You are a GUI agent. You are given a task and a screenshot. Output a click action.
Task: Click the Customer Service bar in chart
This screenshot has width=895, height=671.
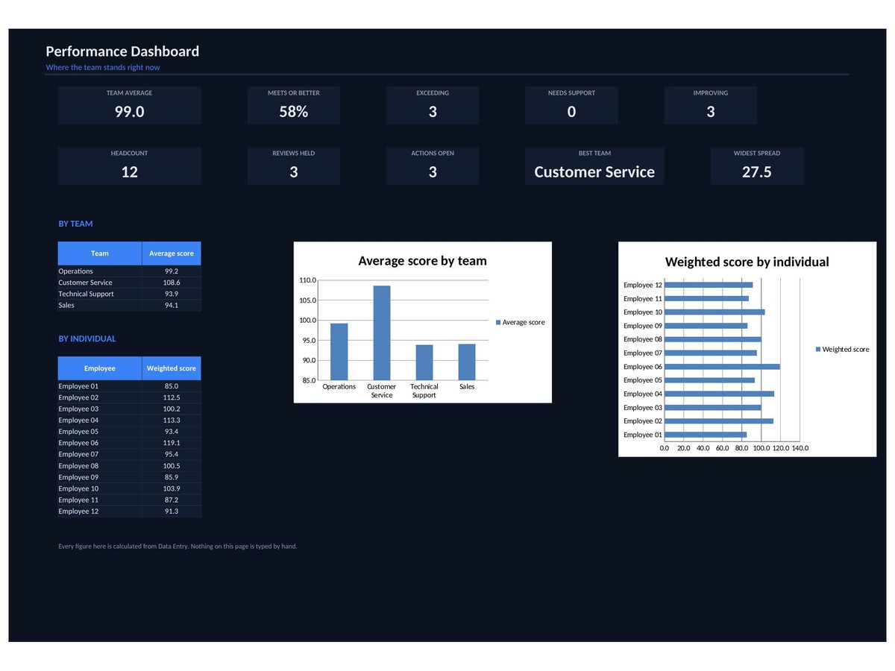click(382, 333)
